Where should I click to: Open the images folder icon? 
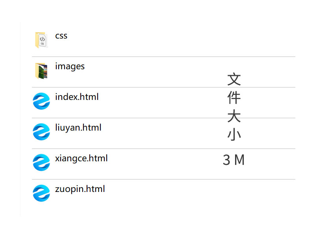pos(41,71)
